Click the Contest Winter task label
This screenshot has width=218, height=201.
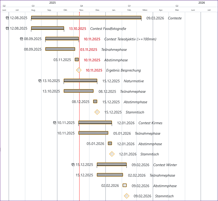(x=165, y=165)
